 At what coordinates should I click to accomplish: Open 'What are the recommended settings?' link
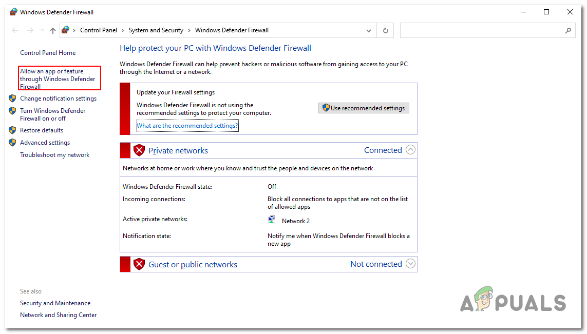point(187,125)
